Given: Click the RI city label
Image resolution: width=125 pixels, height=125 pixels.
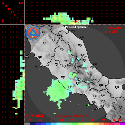Looking at the screenshot, I should [x=70, y=66].
